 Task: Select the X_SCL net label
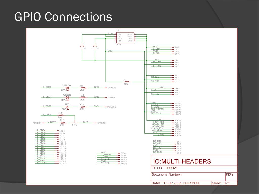pyautogui.click(x=156, y=53)
